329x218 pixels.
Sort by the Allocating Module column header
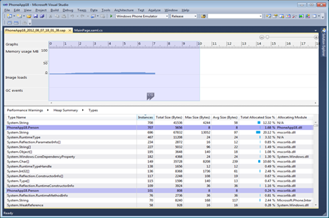(x=294, y=118)
